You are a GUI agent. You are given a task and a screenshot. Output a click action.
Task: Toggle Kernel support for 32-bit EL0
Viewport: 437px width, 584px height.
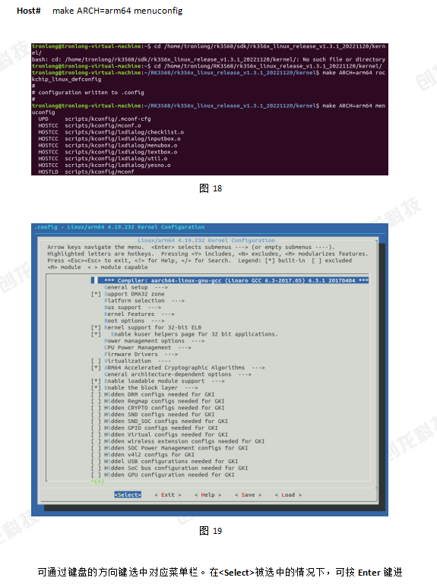(x=97, y=328)
